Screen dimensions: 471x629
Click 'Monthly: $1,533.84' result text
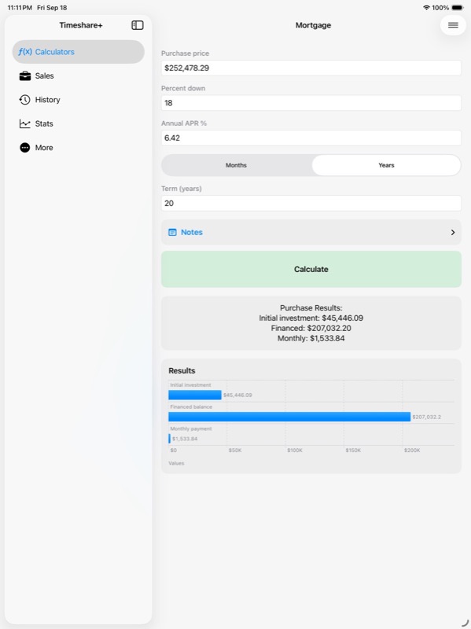pos(311,338)
